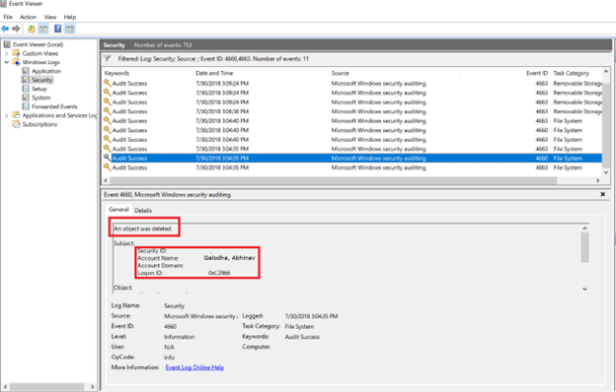This screenshot has width=616, height=392.
Task: Click the blue Help toolbar icon
Action: point(57,29)
